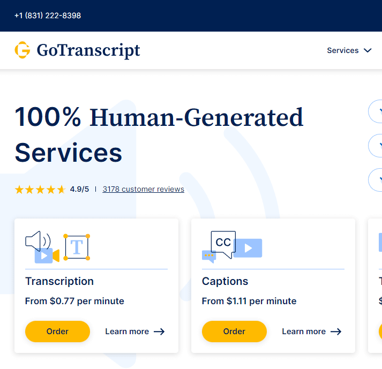Viewport: 382px width, 369px height.
Task: Order the Captions service
Action: click(x=234, y=332)
